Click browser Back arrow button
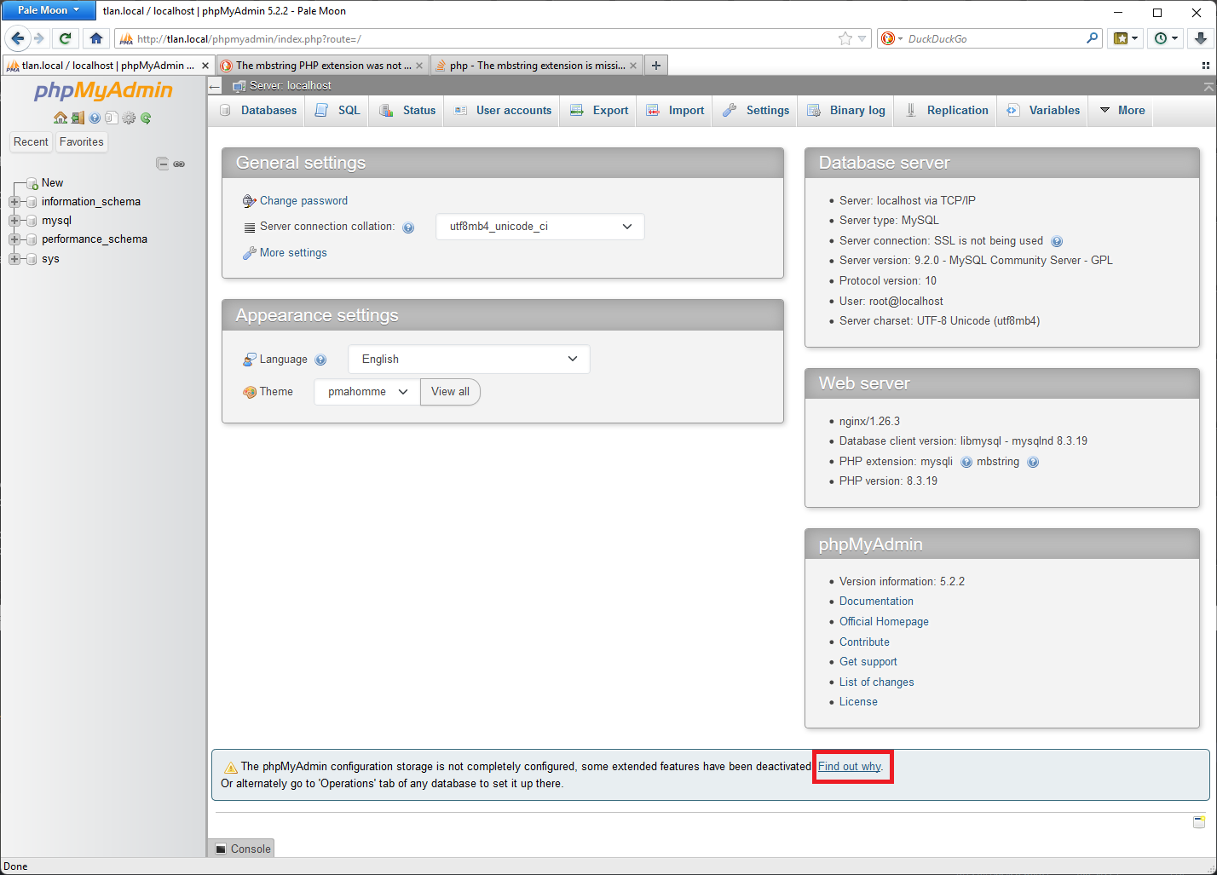1217x875 pixels. 18,38
